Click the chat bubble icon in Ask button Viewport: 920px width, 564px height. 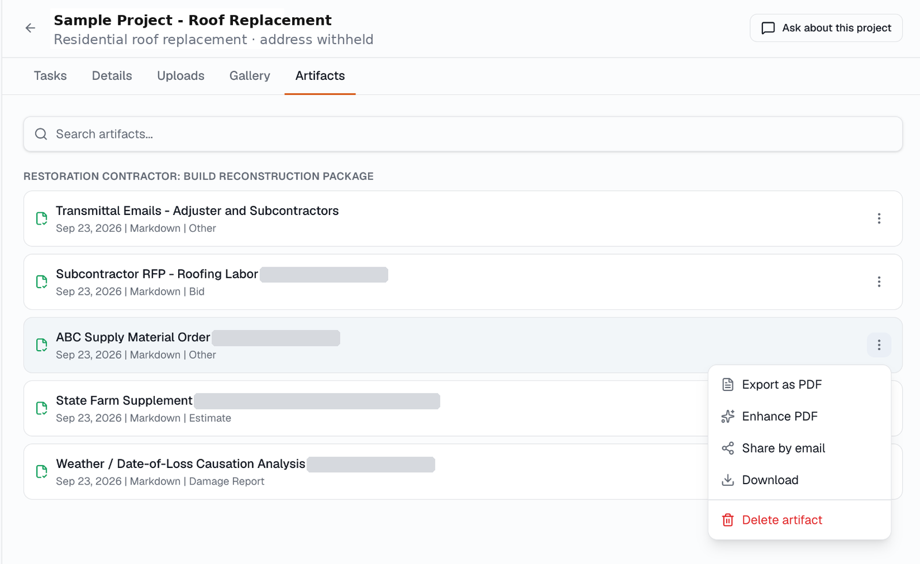point(768,28)
